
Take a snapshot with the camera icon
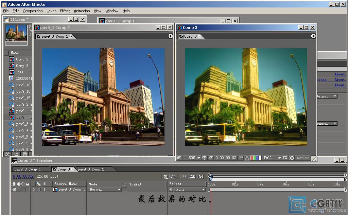241,158
